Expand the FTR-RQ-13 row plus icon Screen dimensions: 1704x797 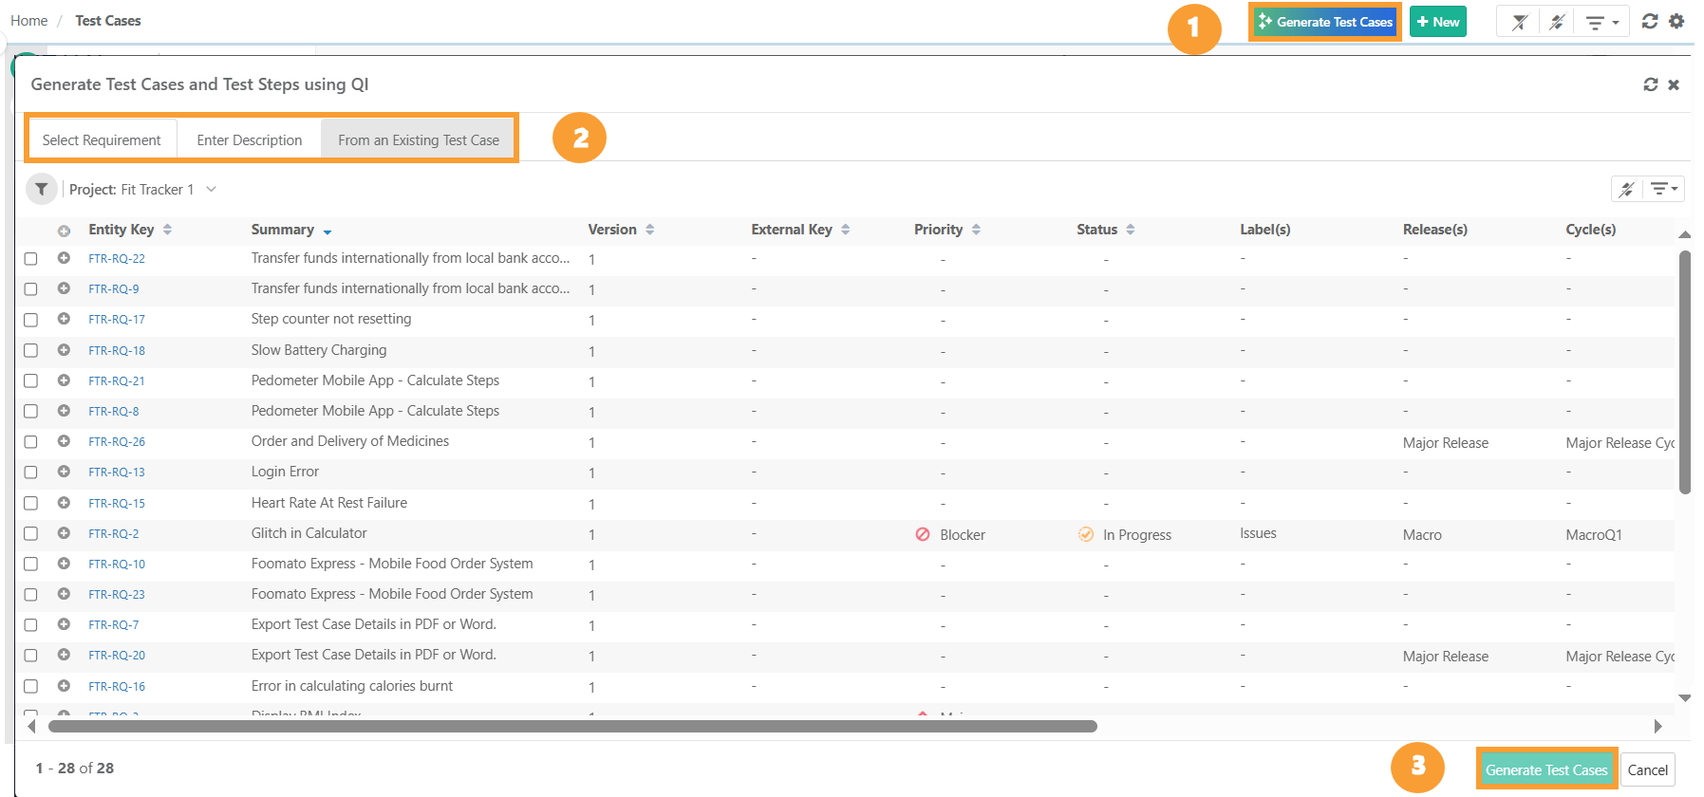click(x=64, y=472)
